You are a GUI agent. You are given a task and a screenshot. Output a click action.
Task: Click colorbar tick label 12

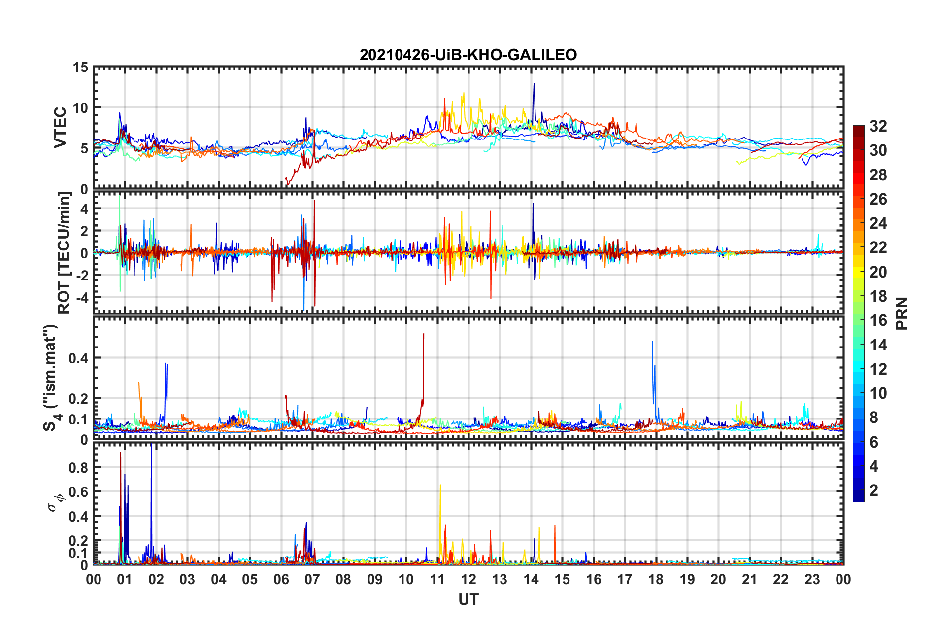click(878, 369)
